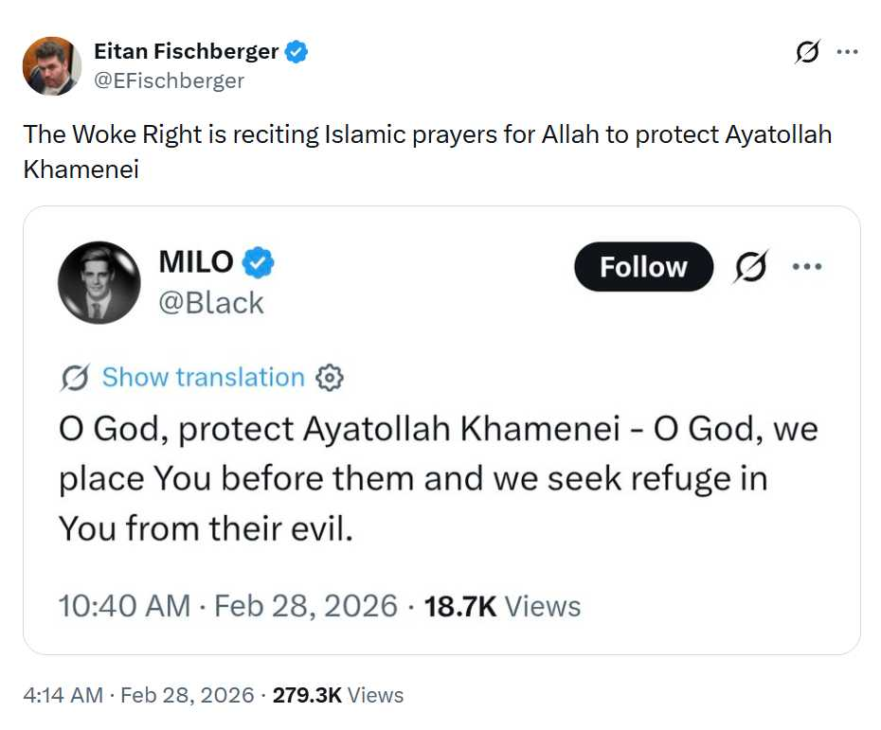Open translation settings via the gear icon
The width and height of the screenshot is (881, 730).
[x=329, y=378]
